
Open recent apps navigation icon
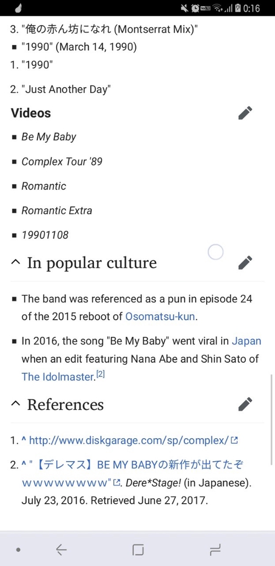tap(215, 550)
